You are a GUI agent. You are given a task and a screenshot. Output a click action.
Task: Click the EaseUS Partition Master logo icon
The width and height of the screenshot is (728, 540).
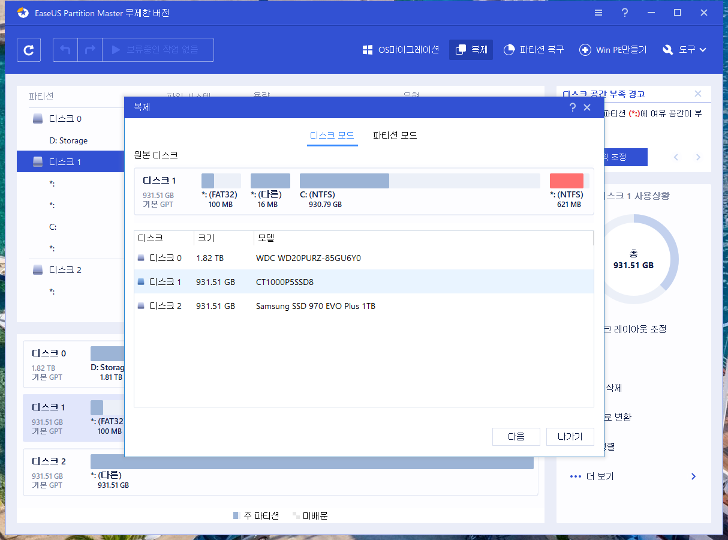(22, 13)
